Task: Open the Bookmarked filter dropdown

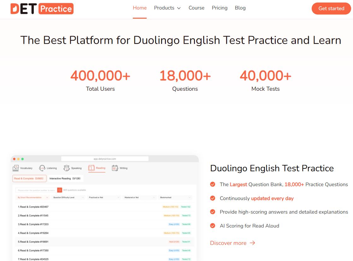Action: coord(175,197)
